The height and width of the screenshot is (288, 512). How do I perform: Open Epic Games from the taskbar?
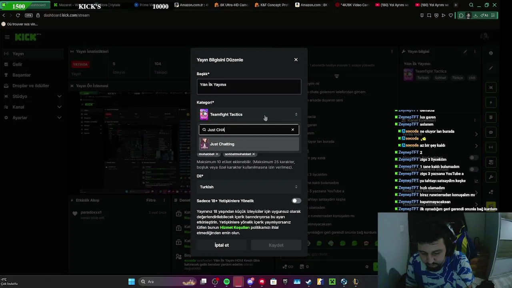tap(285, 282)
